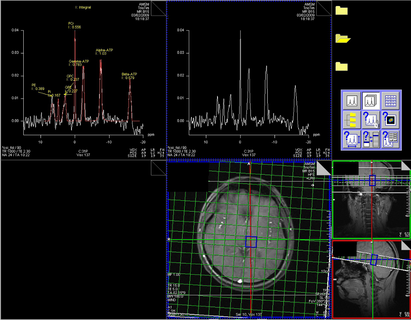Click the 'MF 1.00' text on axial image
411x320 pixels.
(174, 275)
